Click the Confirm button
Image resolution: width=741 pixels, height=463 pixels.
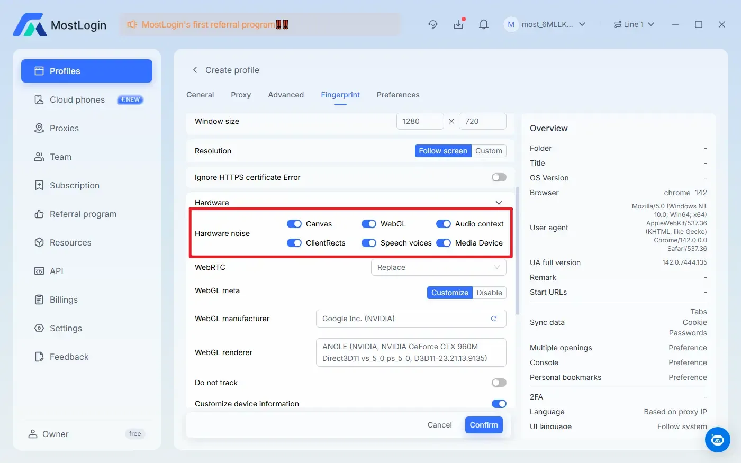tap(484, 425)
